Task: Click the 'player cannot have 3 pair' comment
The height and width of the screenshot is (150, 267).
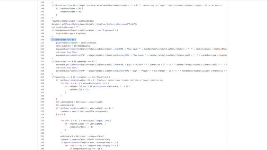Action: 130,80
